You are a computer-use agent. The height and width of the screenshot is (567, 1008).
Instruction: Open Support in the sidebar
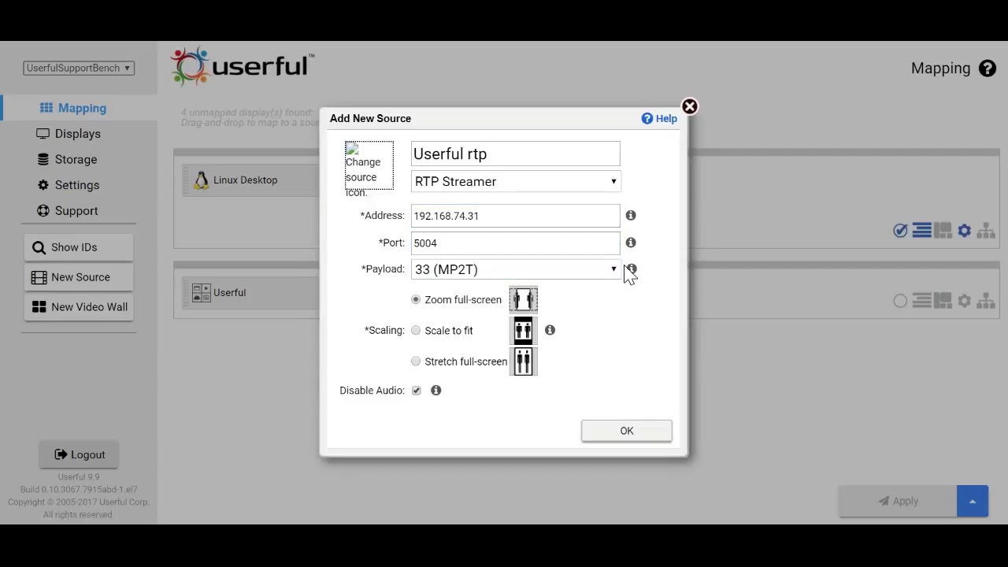click(x=67, y=210)
